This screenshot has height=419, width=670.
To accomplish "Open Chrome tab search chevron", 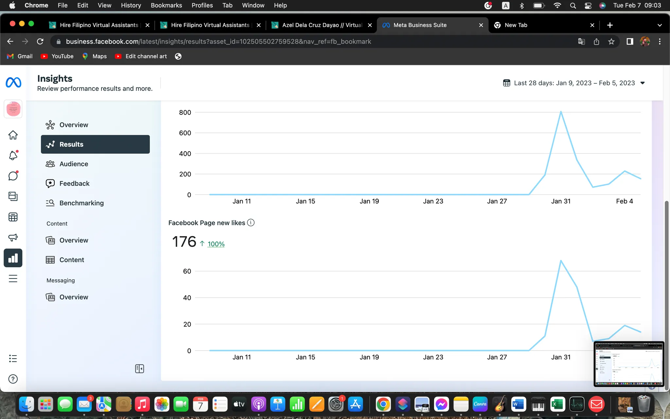I will coord(660,25).
